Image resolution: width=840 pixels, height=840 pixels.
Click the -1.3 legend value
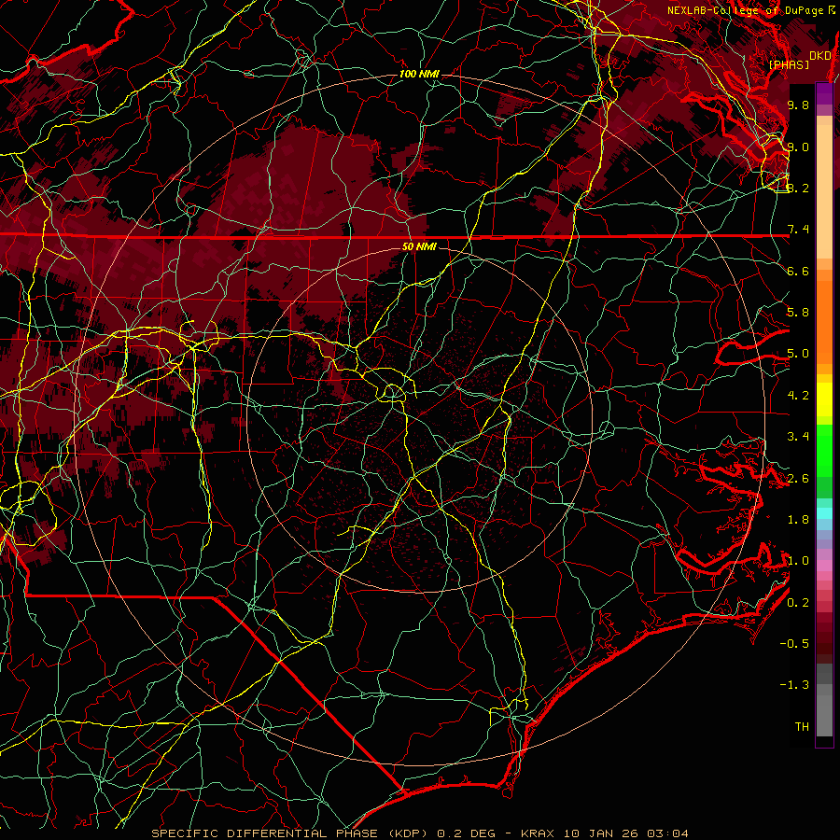pyautogui.click(x=794, y=685)
